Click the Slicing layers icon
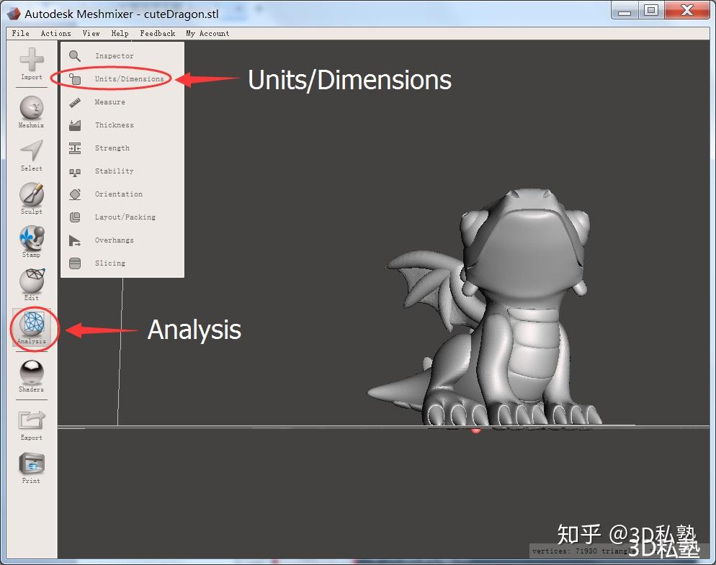The height and width of the screenshot is (565, 716). click(x=75, y=263)
